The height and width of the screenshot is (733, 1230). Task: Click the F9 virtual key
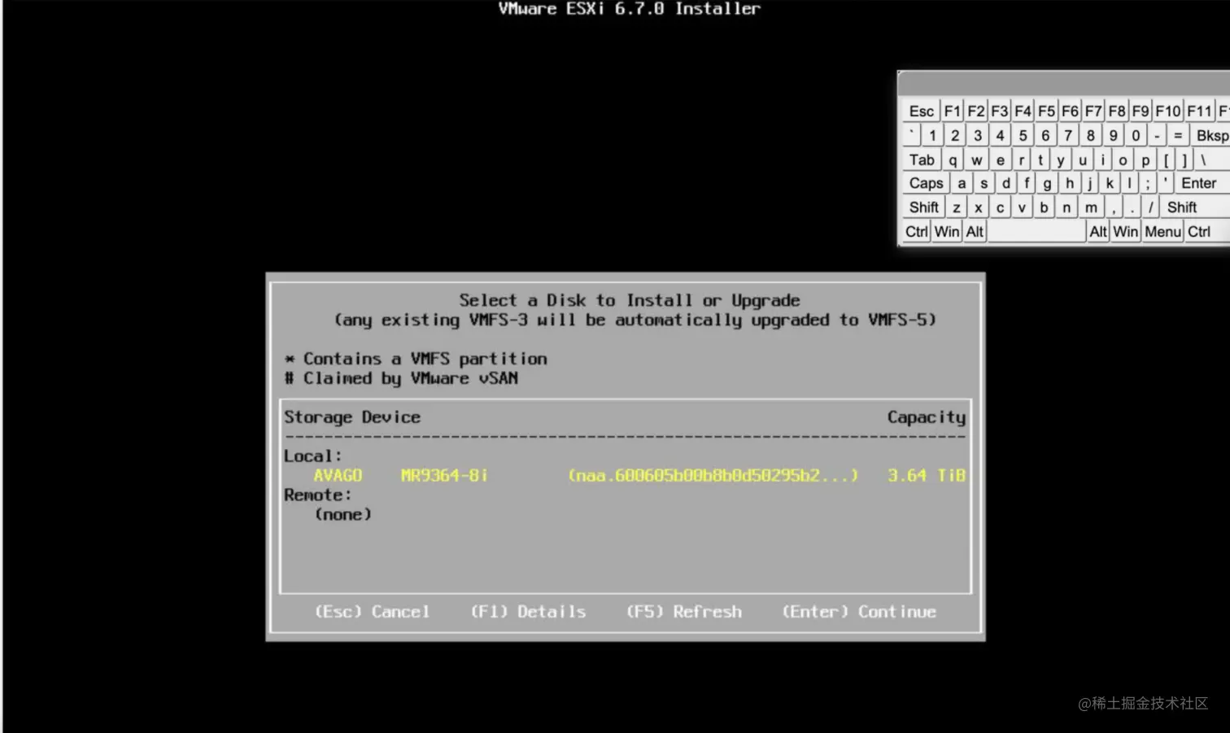pyautogui.click(x=1141, y=111)
